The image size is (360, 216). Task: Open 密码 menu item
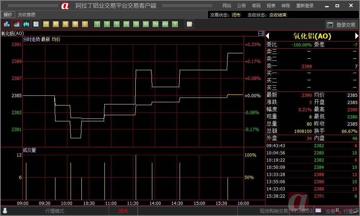[256, 5]
